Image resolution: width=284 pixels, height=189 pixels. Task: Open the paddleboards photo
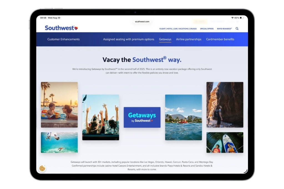[x=225, y=143]
